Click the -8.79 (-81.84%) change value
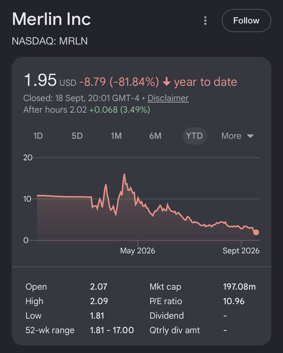This screenshot has width=283, height=353. point(119,82)
